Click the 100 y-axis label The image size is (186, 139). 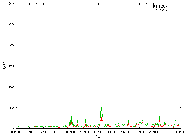click(11, 87)
